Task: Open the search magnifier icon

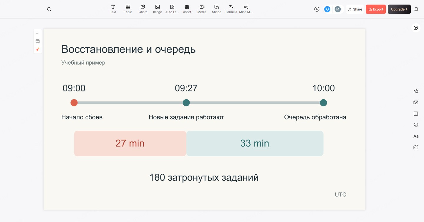Action: pyautogui.click(x=49, y=9)
